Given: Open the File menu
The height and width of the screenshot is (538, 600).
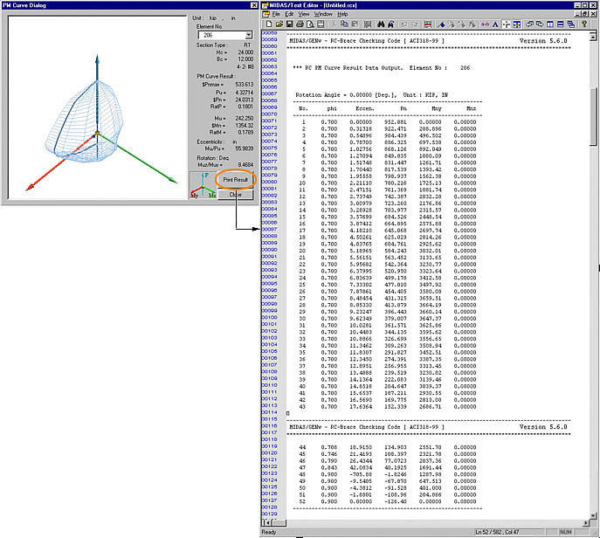Looking at the screenshot, I should pyautogui.click(x=276, y=14).
